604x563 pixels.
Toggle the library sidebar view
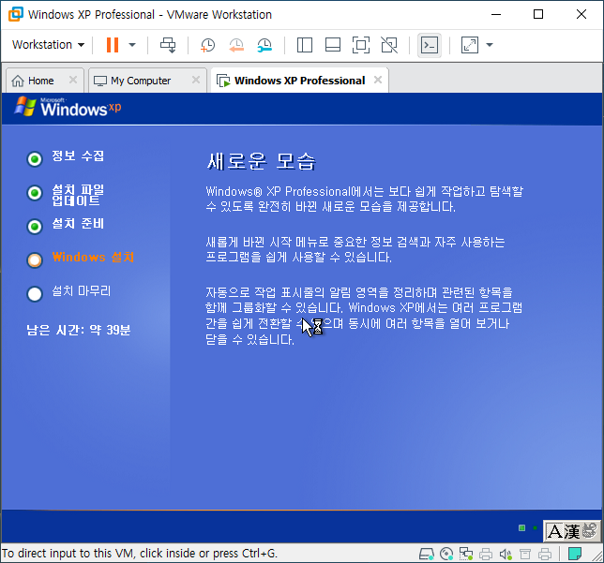click(304, 45)
